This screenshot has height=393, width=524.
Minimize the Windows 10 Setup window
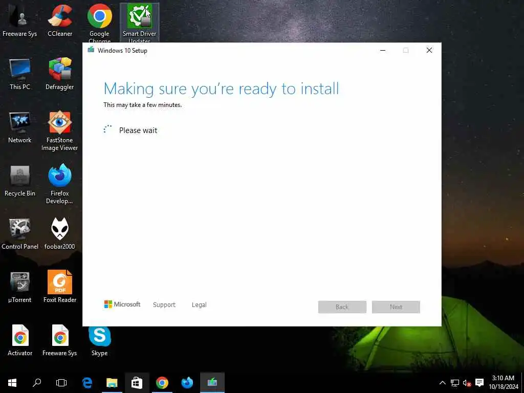coord(383,51)
